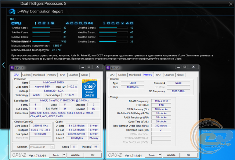Click the 4 Active Cores ratio bar
Screen dimensions: 235x160
point(113,32)
